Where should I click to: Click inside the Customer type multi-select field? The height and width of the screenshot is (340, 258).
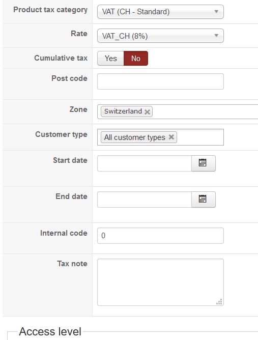tap(199, 137)
